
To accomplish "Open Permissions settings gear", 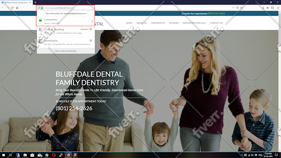I will click(90, 40).
